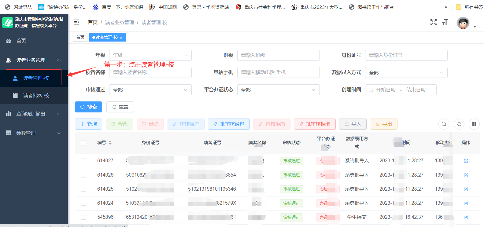The width and height of the screenshot is (484, 227).
Task: Click the 搜索 button
Action: (88, 107)
